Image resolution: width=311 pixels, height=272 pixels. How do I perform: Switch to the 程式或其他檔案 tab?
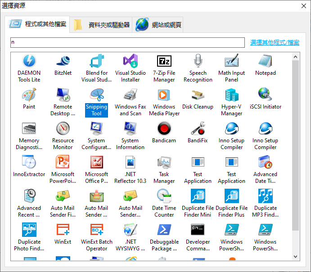click(37, 24)
